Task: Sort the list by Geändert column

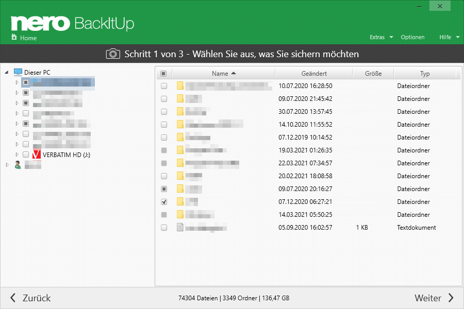Action: point(313,74)
